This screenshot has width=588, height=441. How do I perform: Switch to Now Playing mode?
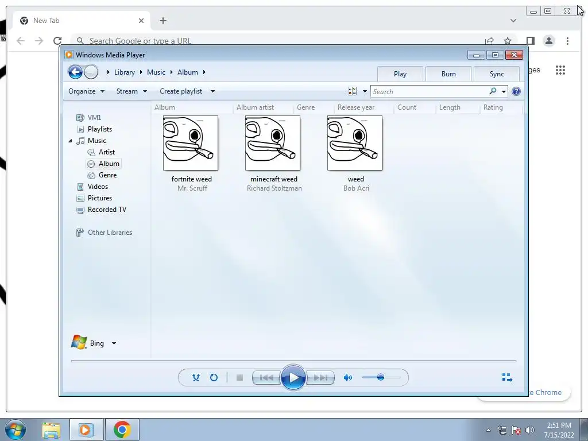point(507,377)
